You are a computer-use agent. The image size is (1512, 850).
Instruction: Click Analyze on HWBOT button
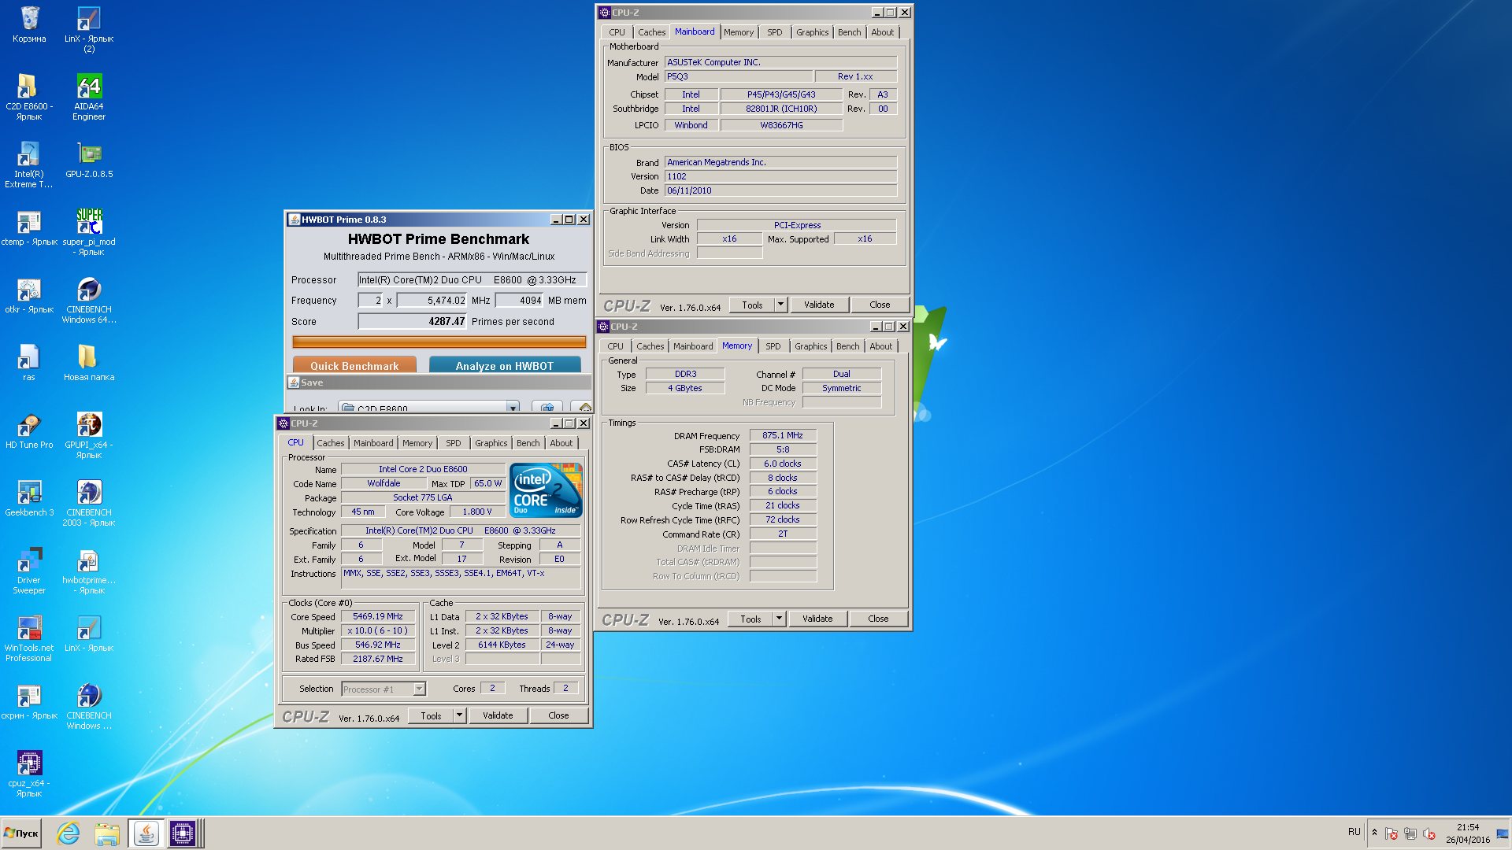(x=505, y=366)
